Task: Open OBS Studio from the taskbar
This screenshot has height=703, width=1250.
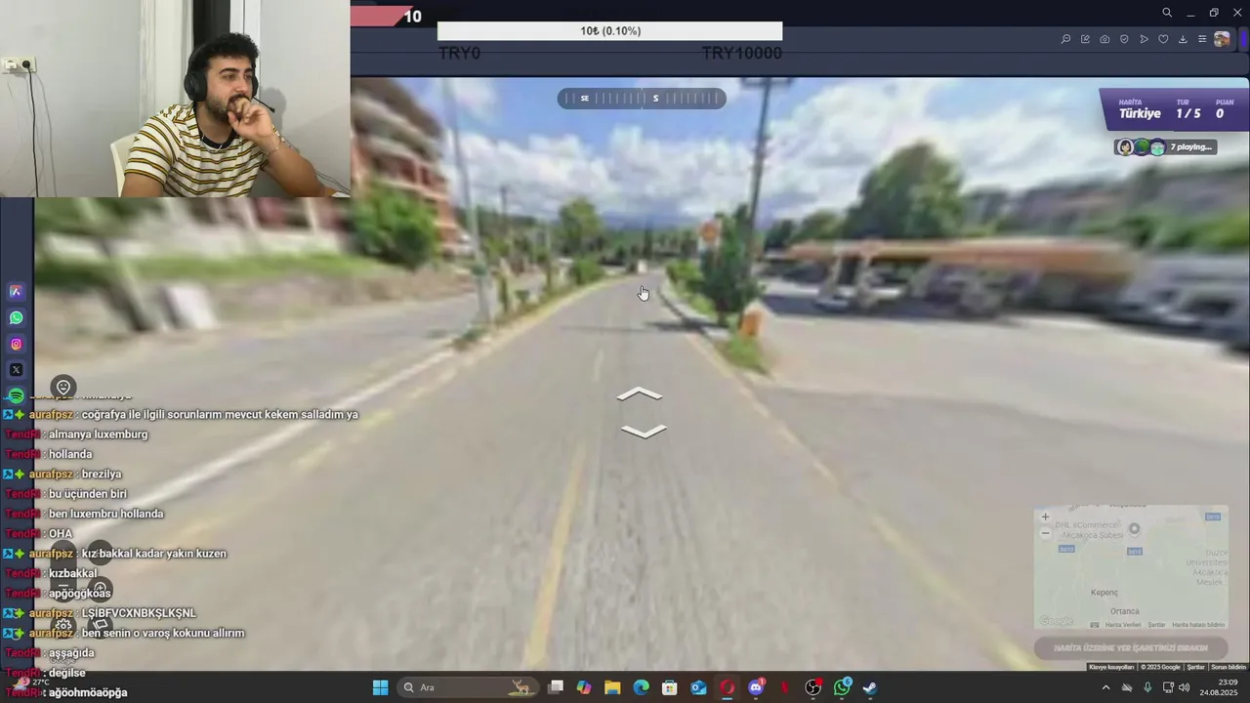Action: tap(812, 687)
